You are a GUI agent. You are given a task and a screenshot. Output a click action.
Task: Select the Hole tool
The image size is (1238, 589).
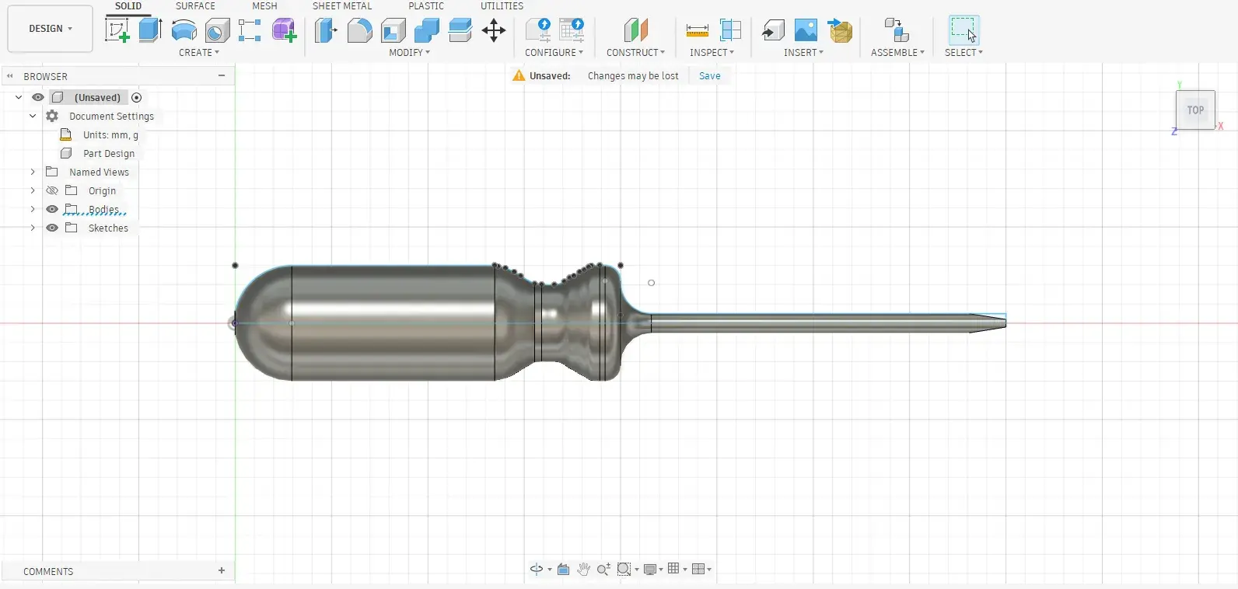click(x=217, y=30)
